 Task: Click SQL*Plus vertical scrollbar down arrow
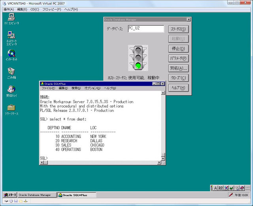point(163,159)
